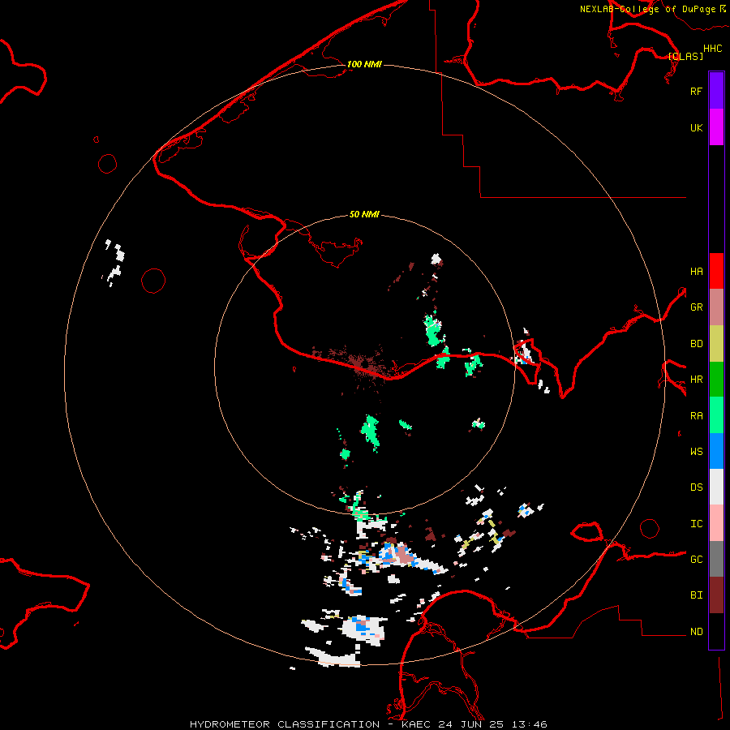This screenshot has height=730, width=730.
Task: Click the UK magenta legend swatch
Action: point(716,127)
